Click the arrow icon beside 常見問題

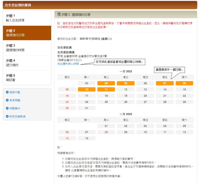pos(7,100)
